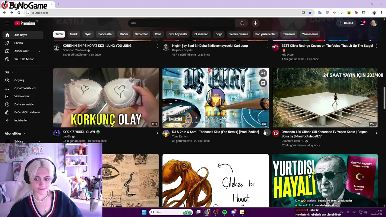Open options for KYK KIZ YURDU OLAYI video
Screen dimensions: 386x217
tap(157, 132)
